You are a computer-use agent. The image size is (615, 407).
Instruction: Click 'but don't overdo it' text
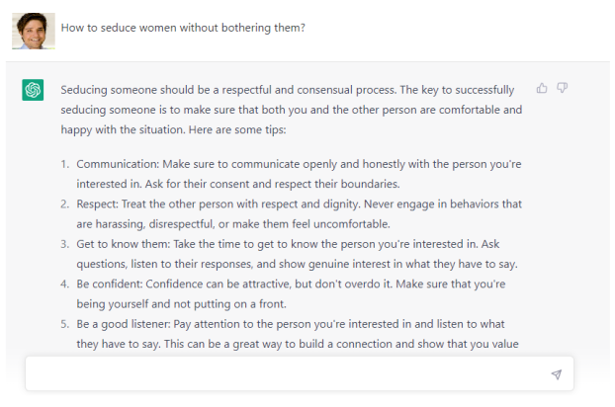click(x=327, y=285)
